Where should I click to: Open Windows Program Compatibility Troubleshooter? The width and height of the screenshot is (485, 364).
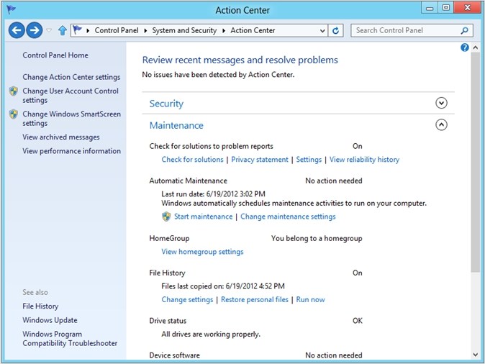tap(70, 339)
